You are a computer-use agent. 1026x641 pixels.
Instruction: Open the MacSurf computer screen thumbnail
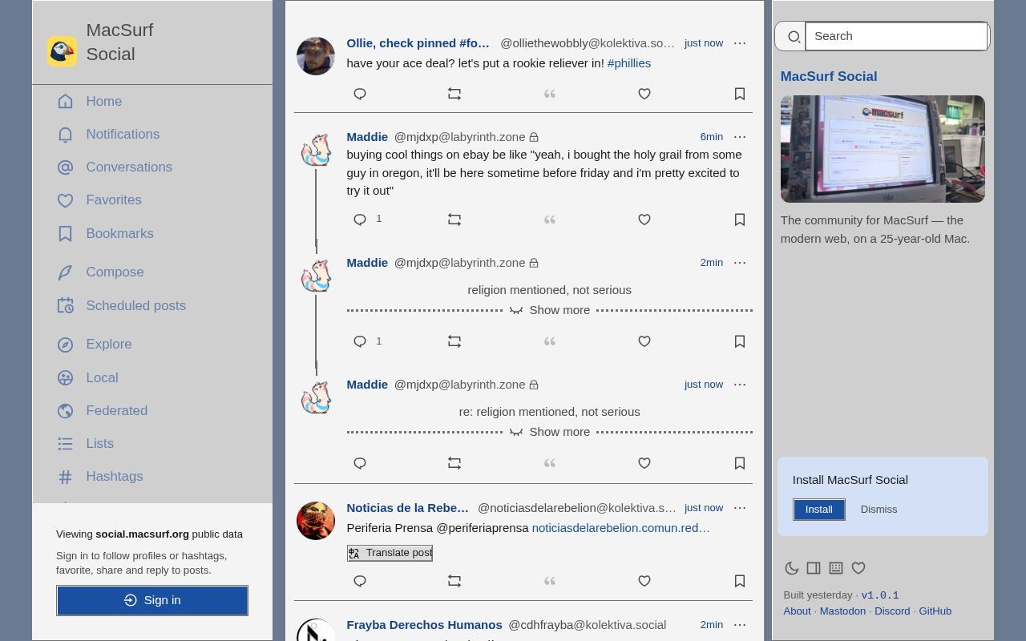[883, 149]
